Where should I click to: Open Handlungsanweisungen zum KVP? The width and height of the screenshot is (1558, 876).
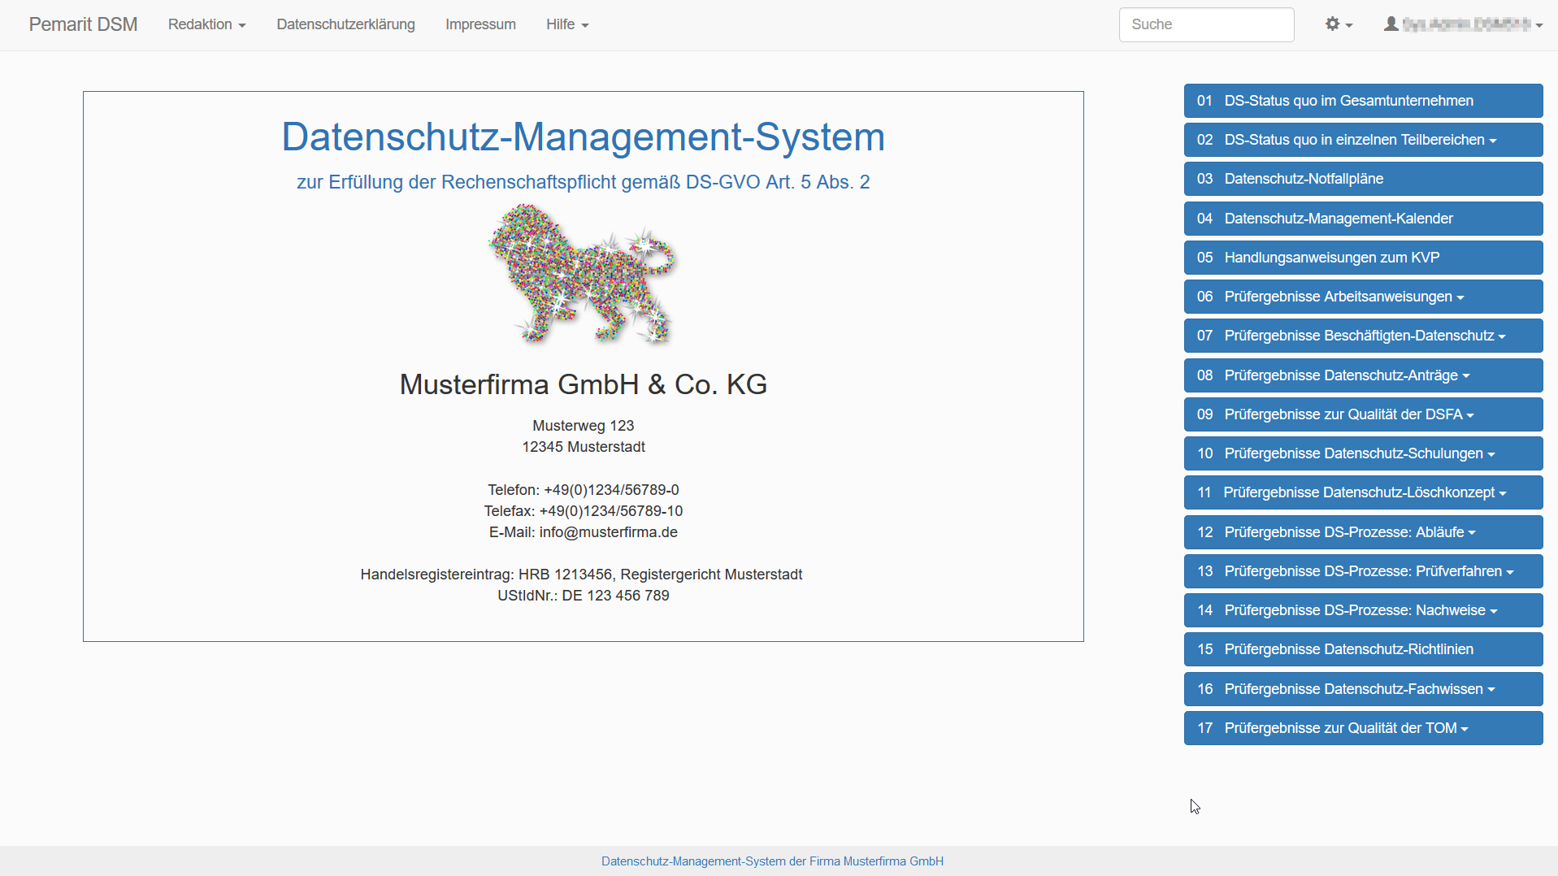pyautogui.click(x=1362, y=258)
